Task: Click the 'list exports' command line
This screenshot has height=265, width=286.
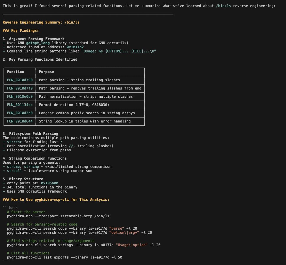Action: click(x=64, y=257)
